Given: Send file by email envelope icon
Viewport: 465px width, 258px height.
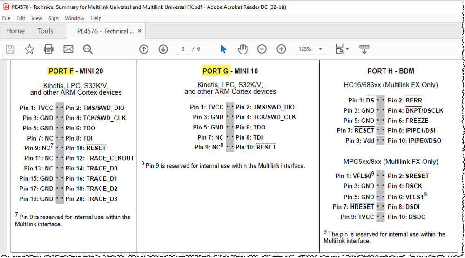Looking at the screenshot, I should point(68,49).
